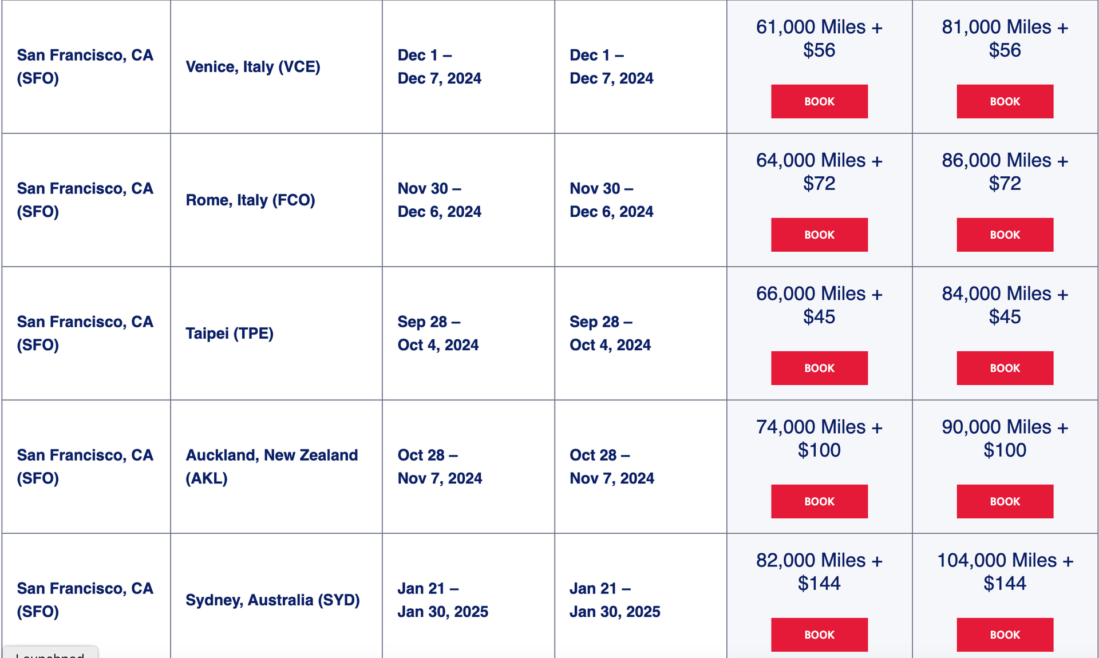Book the 64,000 Miles Rome deal
The height and width of the screenshot is (658, 1099).
[819, 235]
